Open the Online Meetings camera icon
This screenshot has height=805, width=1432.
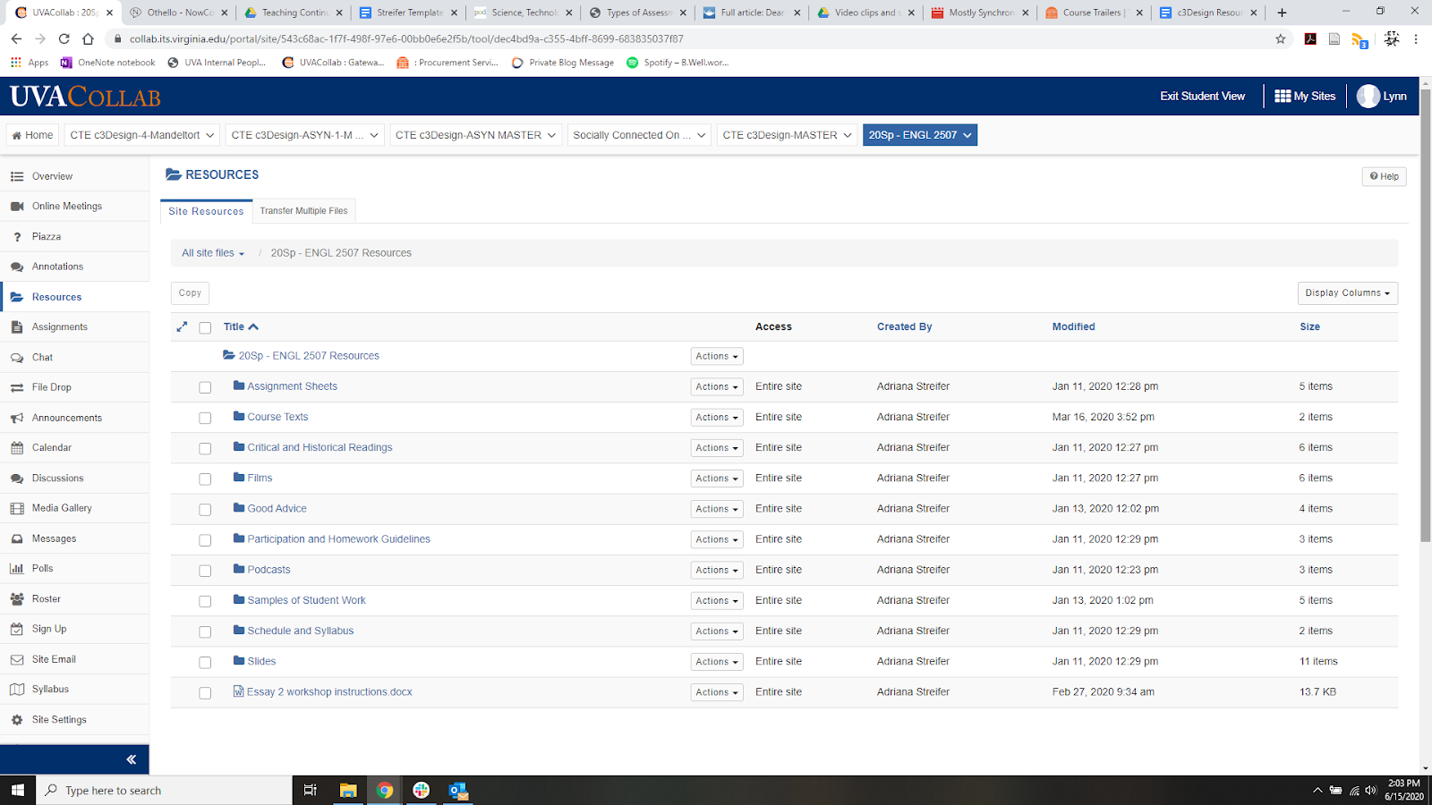click(17, 207)
